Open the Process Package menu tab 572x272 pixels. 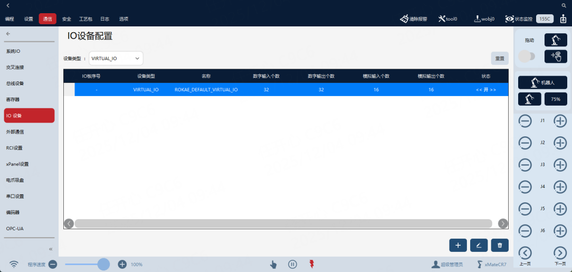pos(85,19)
